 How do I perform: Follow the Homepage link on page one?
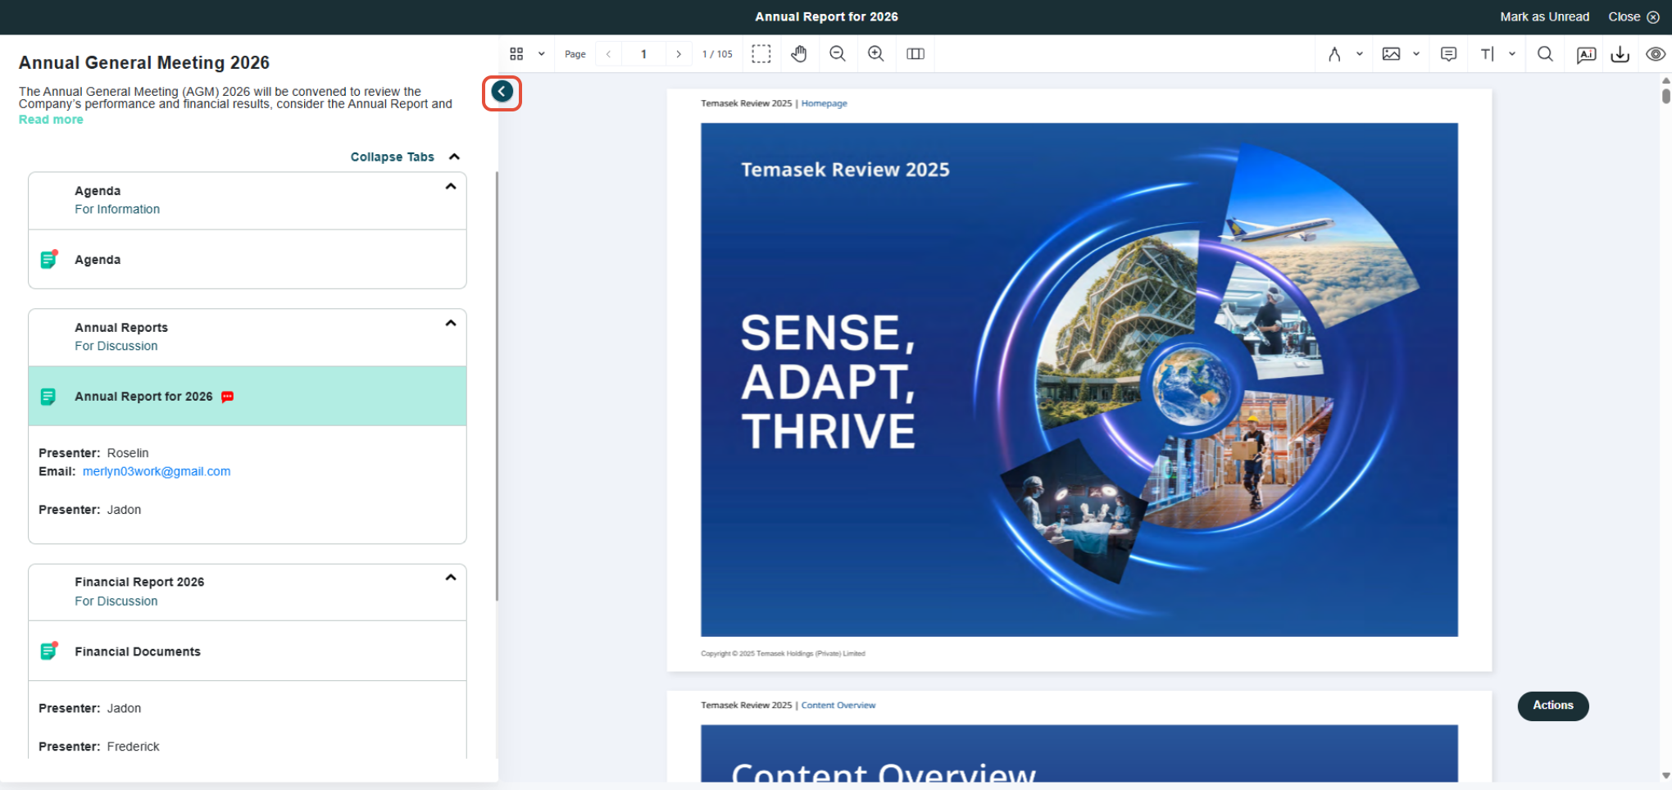(x=825, y=103)
